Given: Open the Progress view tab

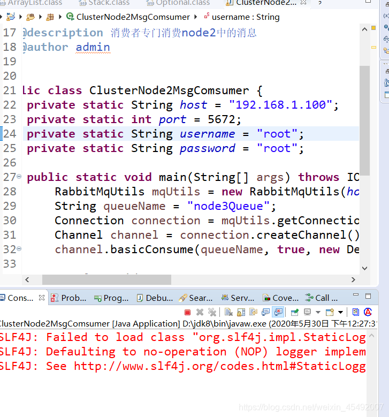Looking at the screenshot, I should 111,298.
